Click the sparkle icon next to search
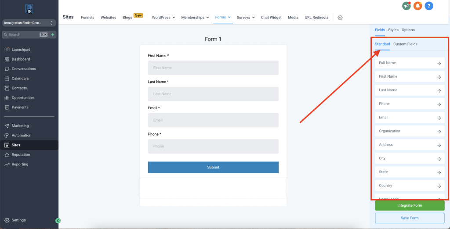The width and height of the screenshot is (450, 229). coord(53,34)
